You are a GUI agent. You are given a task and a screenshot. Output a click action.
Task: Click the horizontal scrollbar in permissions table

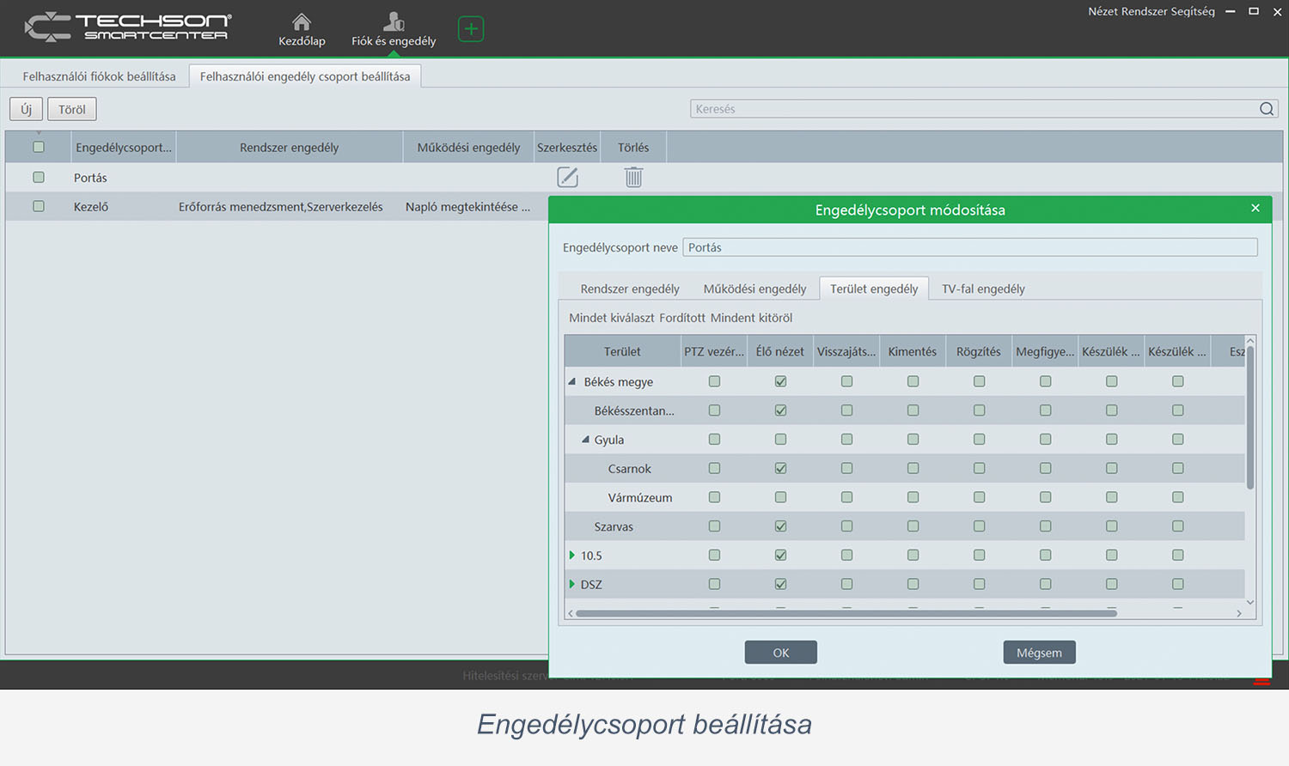pyautogui.click(x=846, y=613)
